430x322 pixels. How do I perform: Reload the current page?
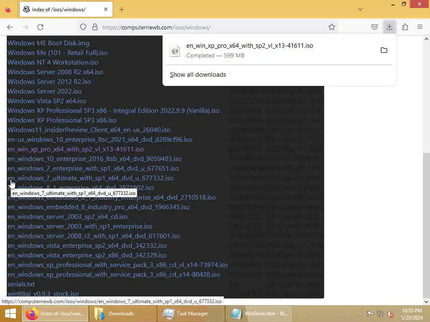point(40,27)
